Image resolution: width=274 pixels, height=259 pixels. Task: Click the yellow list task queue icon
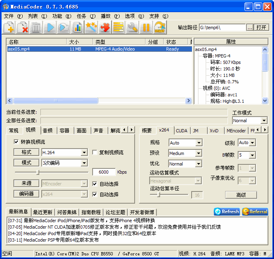pos(119,27)
